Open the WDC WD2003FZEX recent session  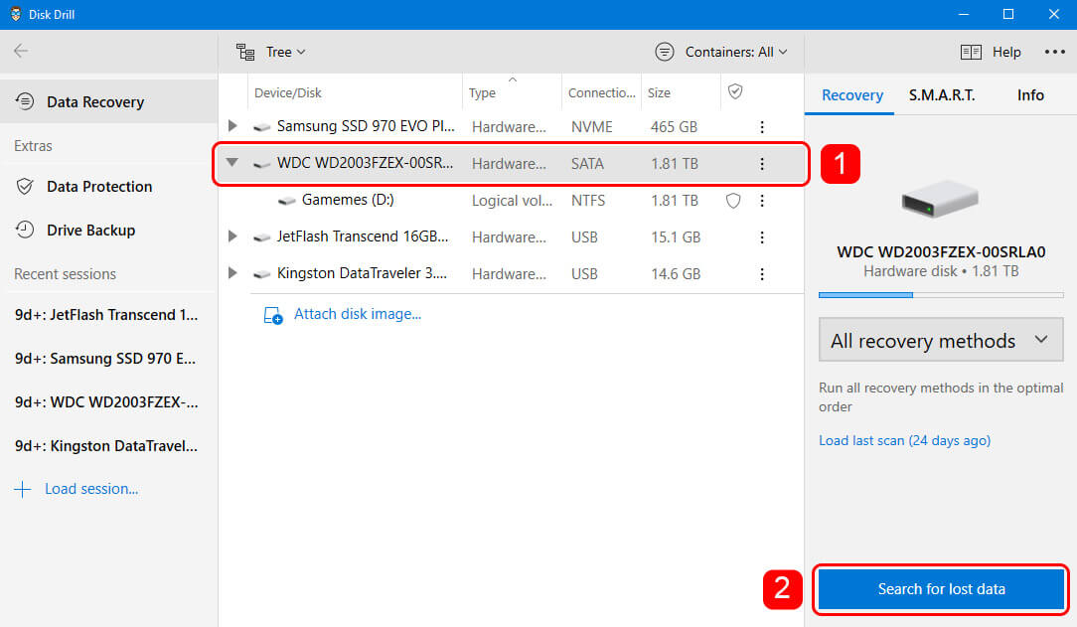pos(106,401)
